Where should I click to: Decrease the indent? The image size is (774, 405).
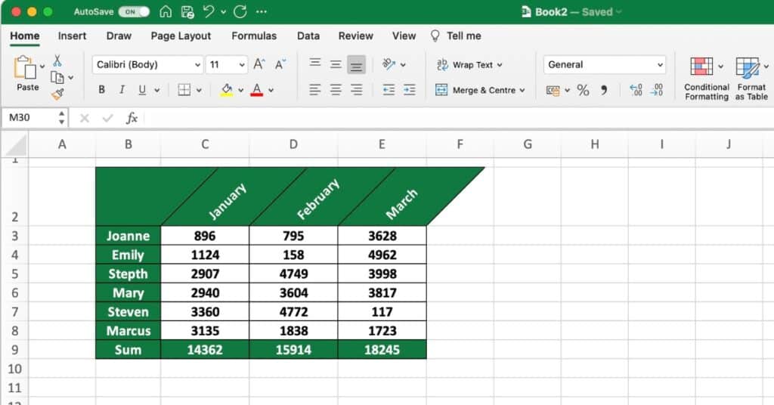click(389, 90)
